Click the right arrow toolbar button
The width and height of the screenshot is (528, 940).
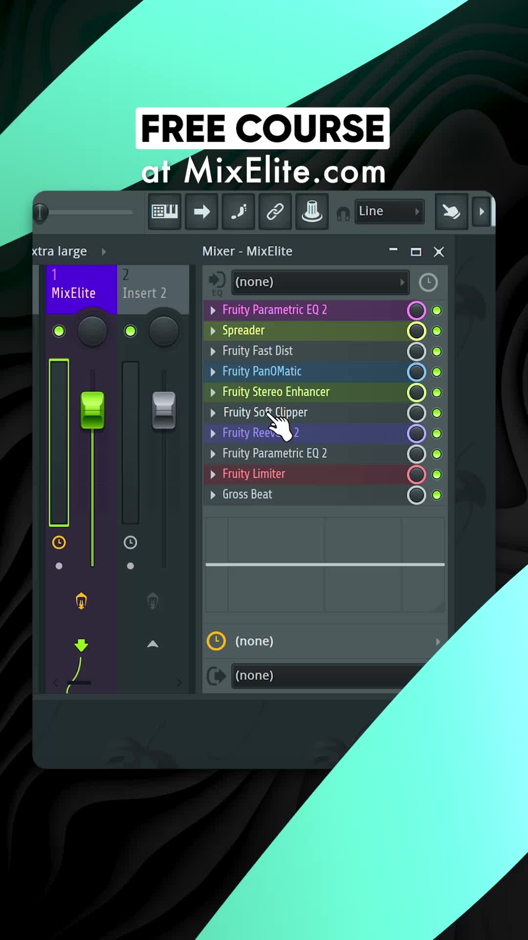(x=201, y=211)
